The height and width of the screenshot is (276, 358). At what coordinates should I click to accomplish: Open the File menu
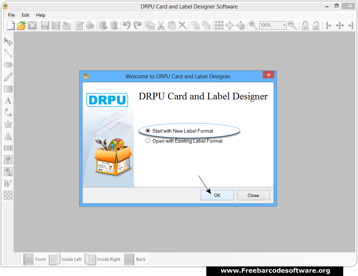coord(11,15)
